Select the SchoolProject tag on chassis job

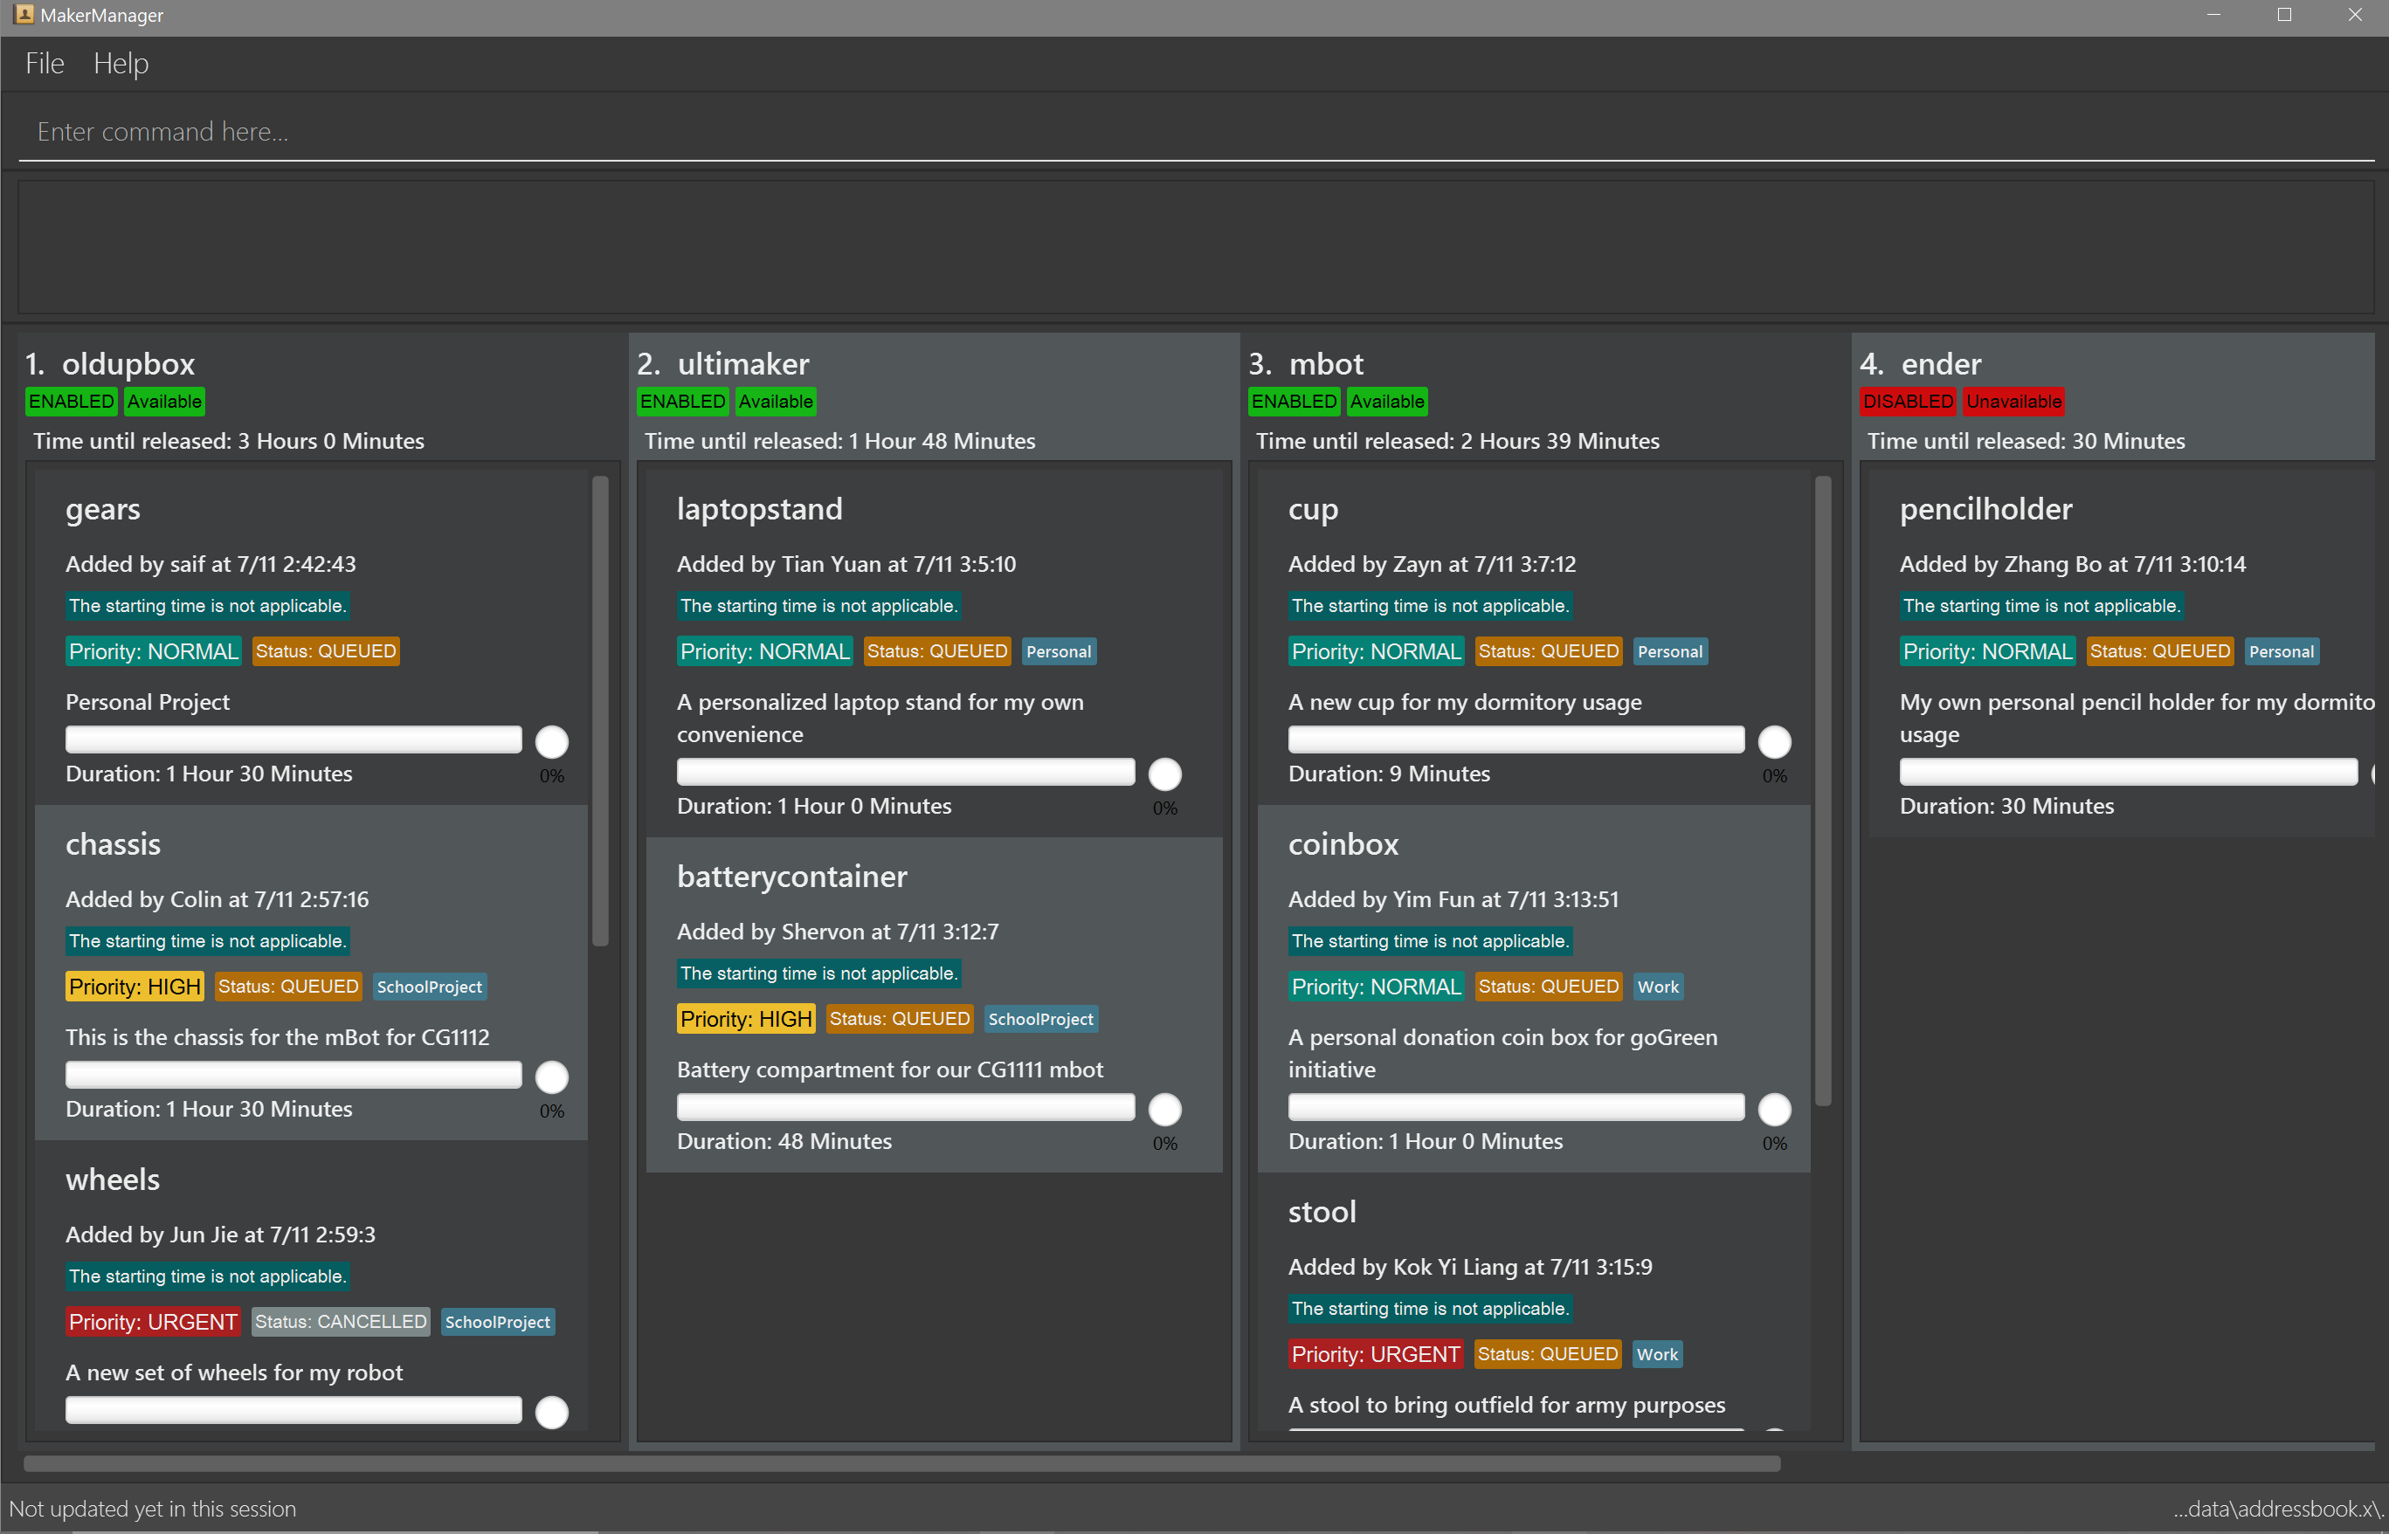point(430,987)
